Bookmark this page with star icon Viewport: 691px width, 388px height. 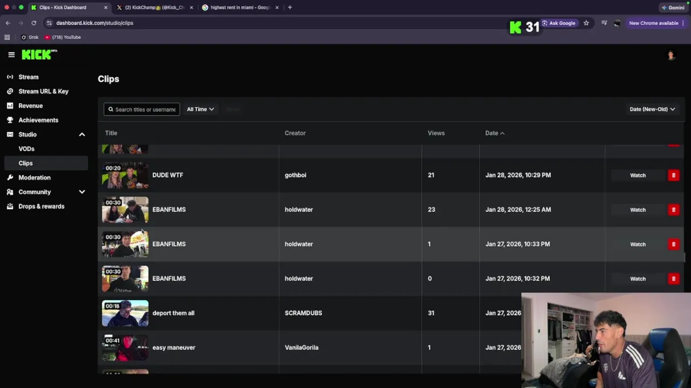tap(586, 23)
